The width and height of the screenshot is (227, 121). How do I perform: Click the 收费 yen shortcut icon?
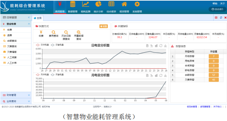[41, 32]
